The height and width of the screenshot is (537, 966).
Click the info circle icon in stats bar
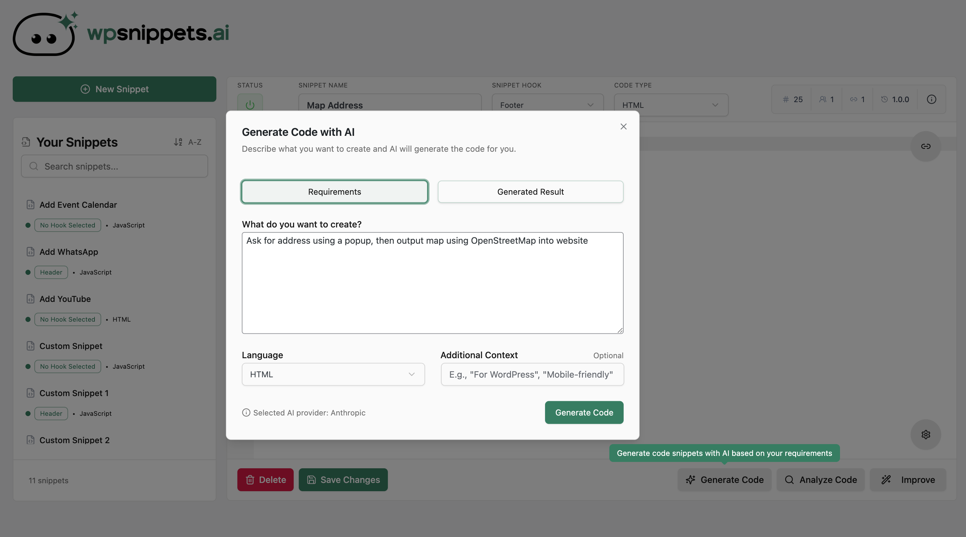tap(932, 99)
